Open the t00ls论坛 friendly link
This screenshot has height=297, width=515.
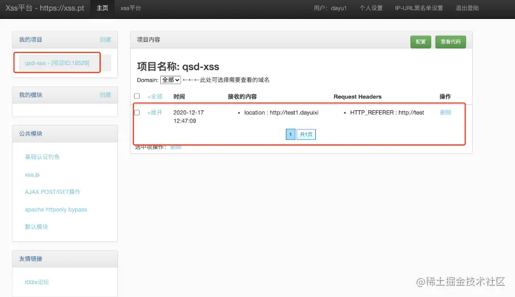[x=37, y=282]
